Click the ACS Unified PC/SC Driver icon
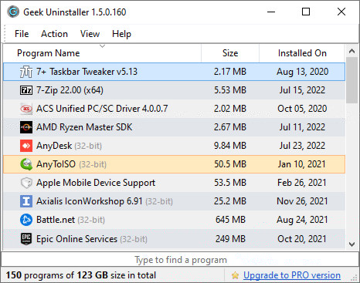The width and height of the screenshot is (360, 283). (x=26, y=109)
